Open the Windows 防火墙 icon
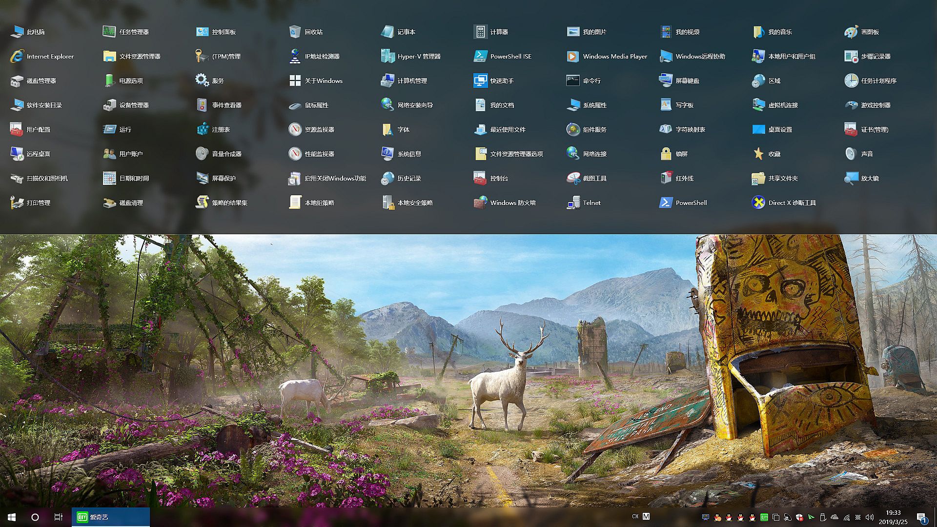This screenshot has height=527, width=937. (480, 203)
